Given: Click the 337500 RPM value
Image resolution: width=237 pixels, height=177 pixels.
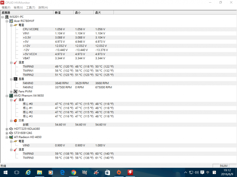Looking at the screenshot, I should click(x=63, y=87).
